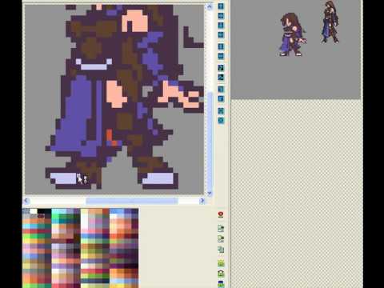
Task: Click the canvas vertical scrollbar up arrow
Action: (210, 6)
